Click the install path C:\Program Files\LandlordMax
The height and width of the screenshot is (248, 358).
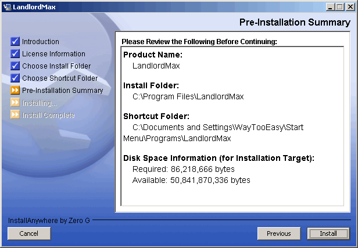pyautogui.click(x=188, y=96)
